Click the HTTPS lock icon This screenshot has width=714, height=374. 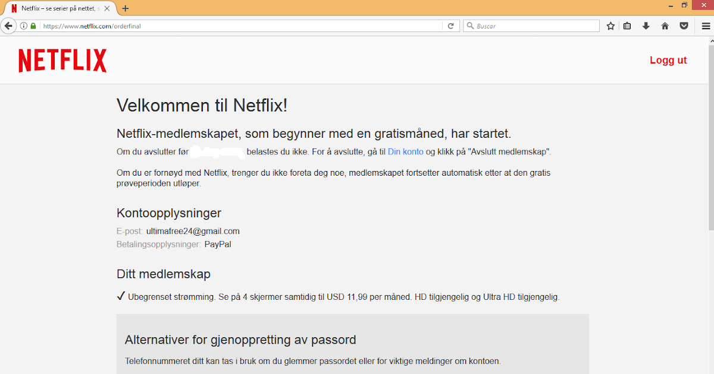[x=33, y=26]
